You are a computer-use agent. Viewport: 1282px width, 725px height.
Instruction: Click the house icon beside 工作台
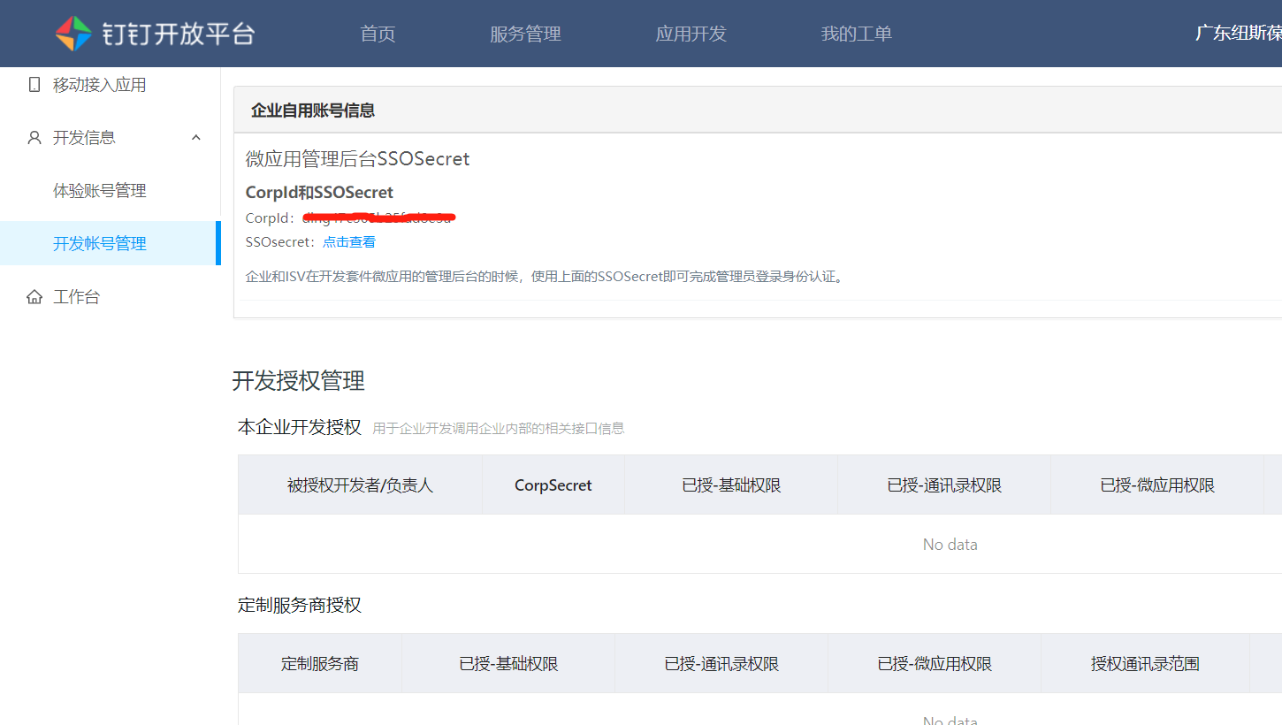pyautogui.click(x=34, y=297)
